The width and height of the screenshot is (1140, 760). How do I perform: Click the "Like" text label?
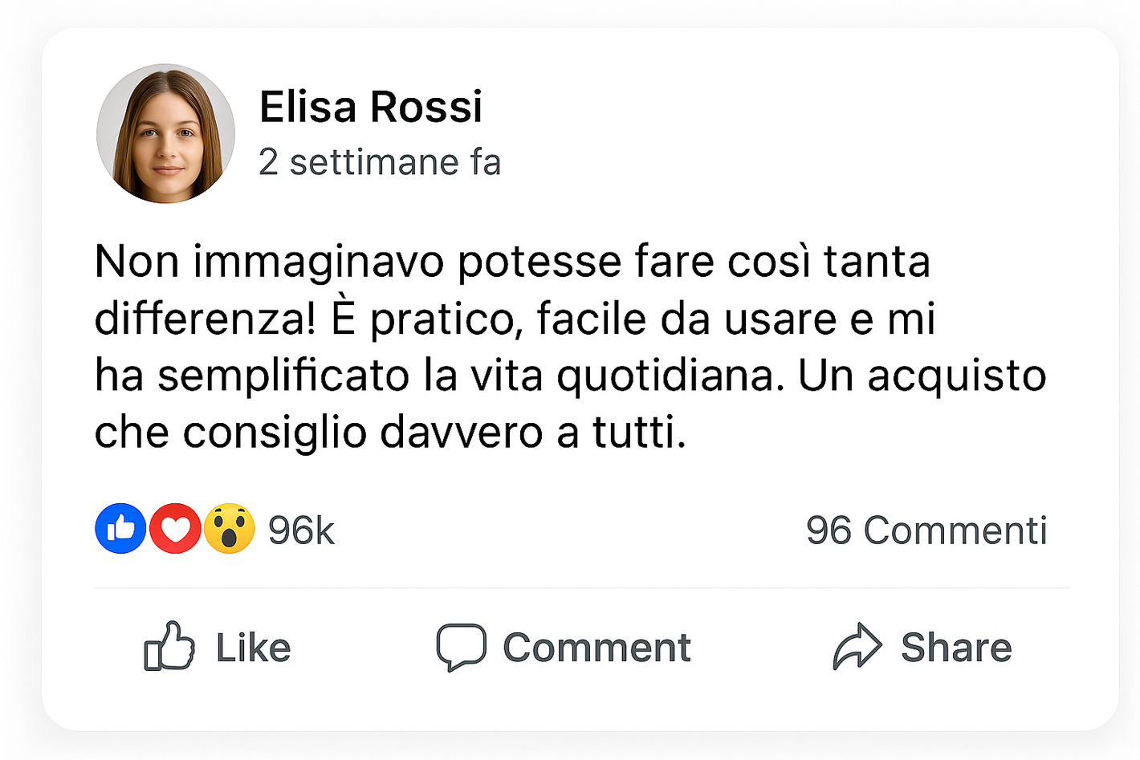tap(253, 648)
